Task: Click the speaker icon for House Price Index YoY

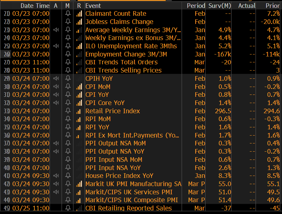Action: [x=56, y=176]
